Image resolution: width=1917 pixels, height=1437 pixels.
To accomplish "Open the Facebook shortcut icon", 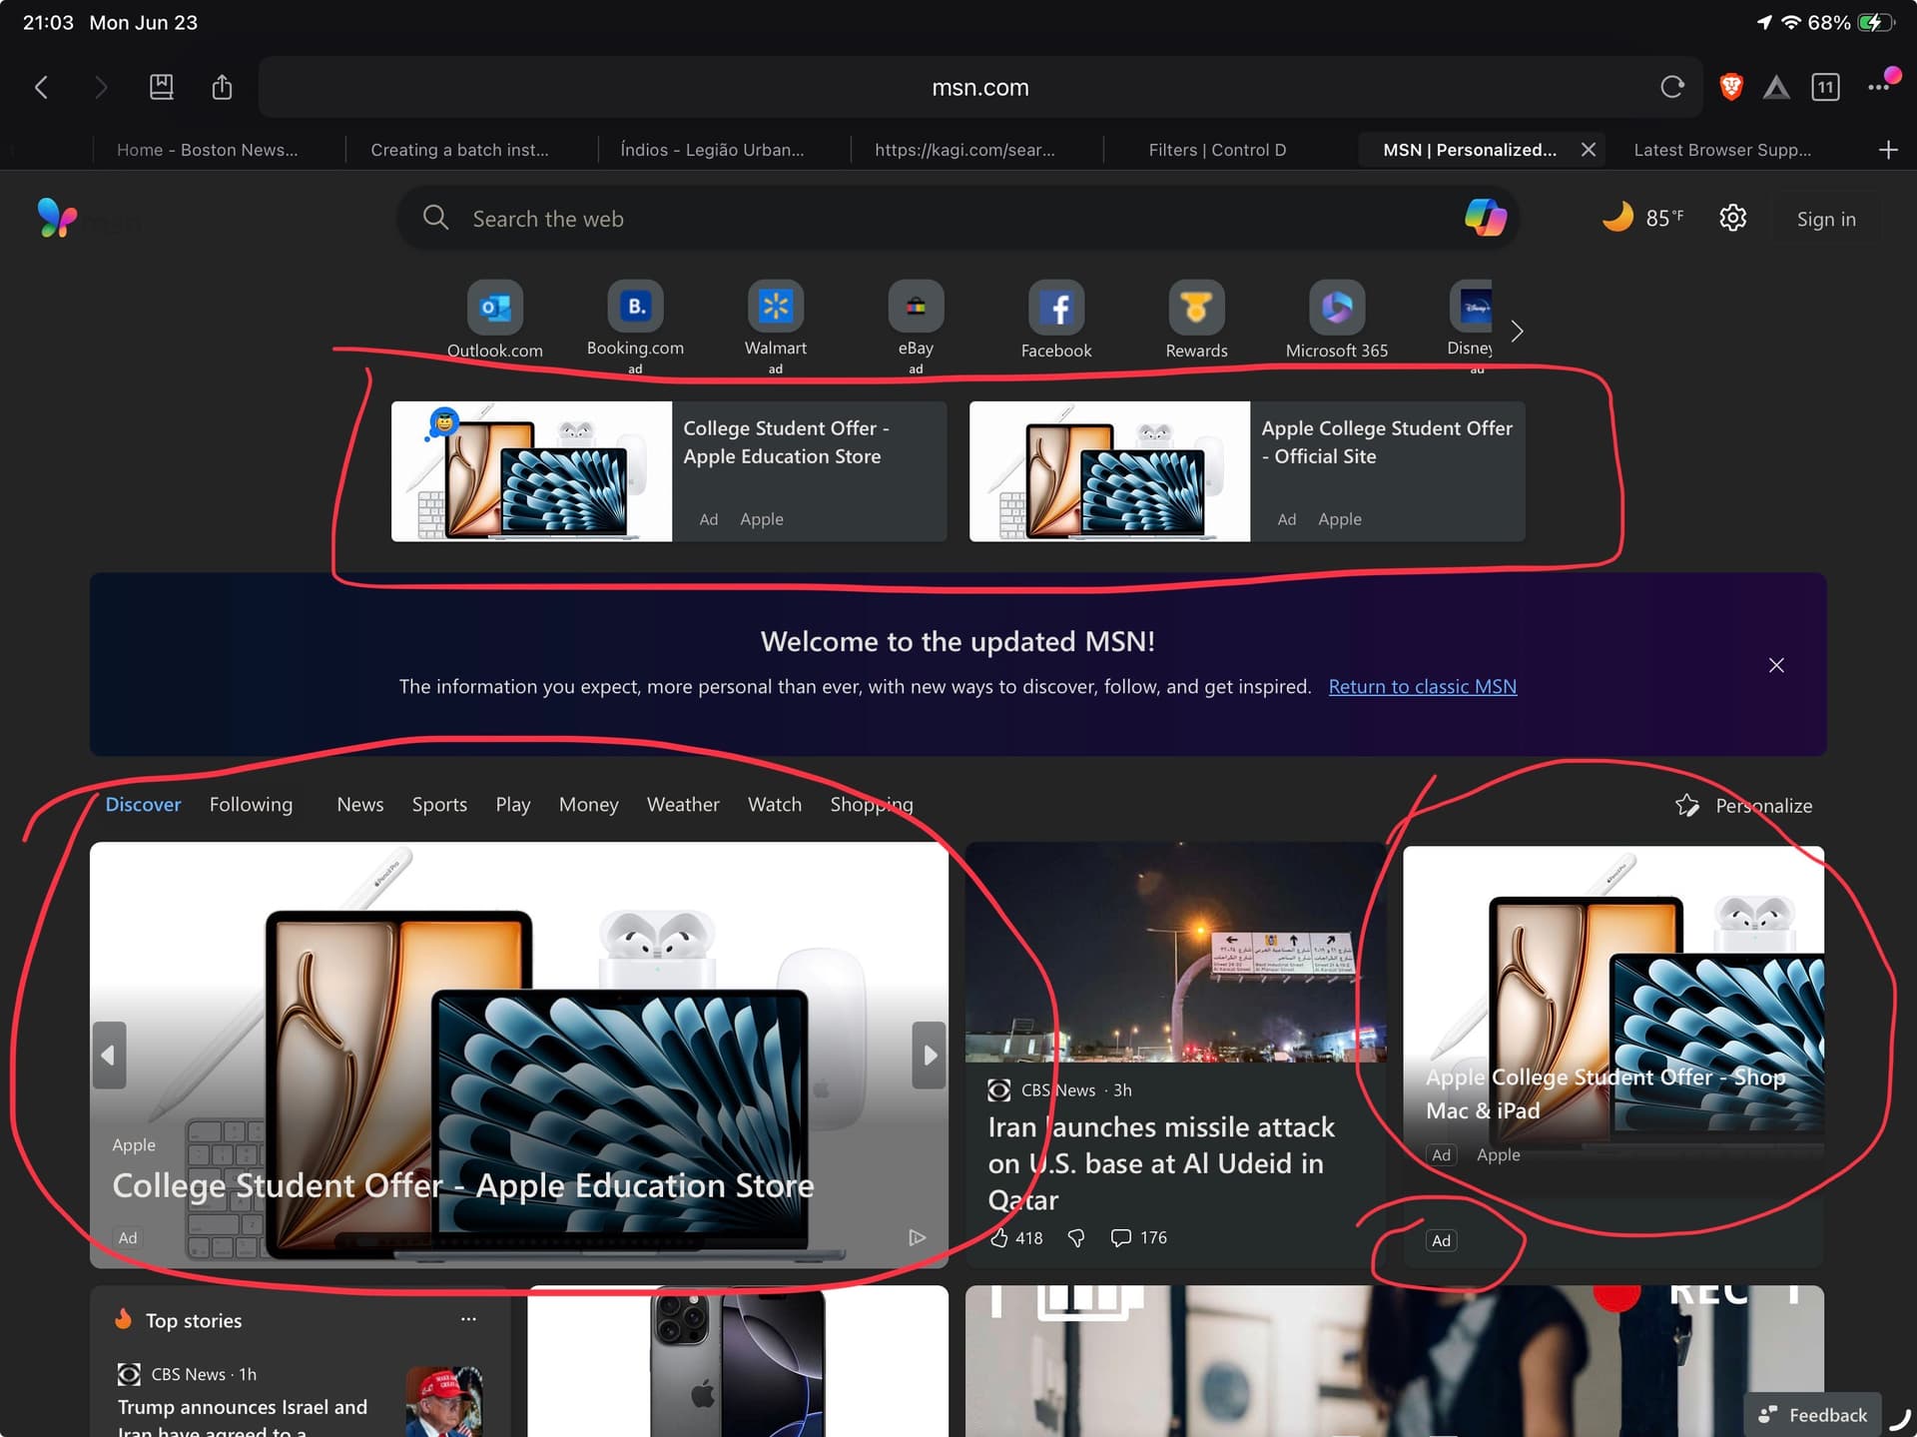I will pos(1056,308).
